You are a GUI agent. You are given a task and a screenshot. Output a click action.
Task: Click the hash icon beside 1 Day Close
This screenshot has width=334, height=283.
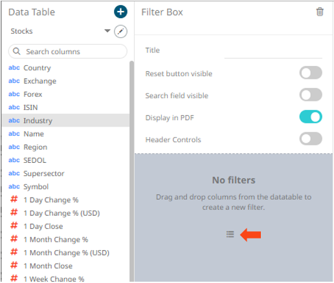(14, 225)
